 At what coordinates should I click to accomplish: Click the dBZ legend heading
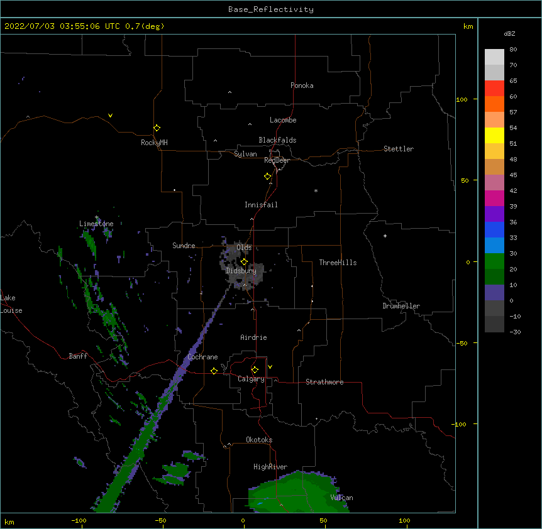[x=509, y=34]
